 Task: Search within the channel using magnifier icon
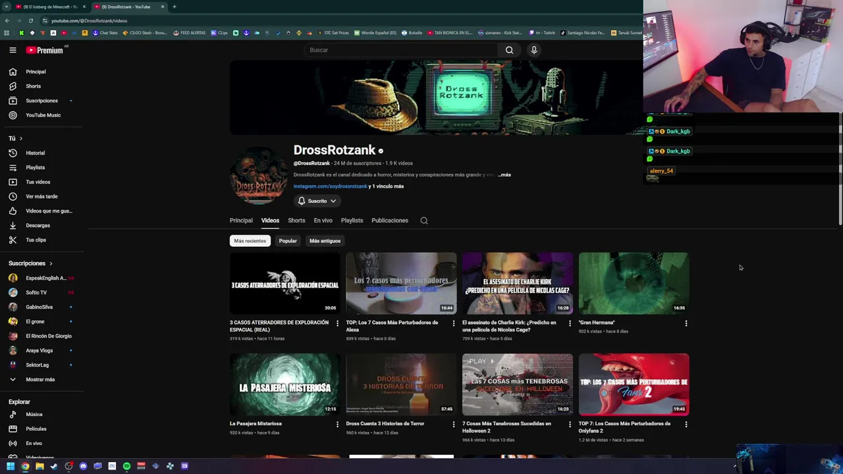point(424,221)
